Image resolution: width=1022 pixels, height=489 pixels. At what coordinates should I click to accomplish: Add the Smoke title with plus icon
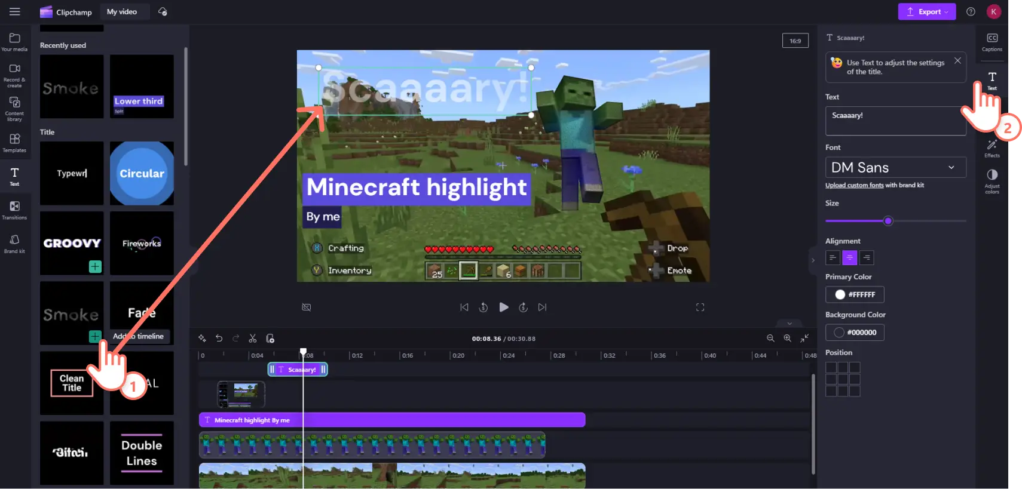coord(95,336)
